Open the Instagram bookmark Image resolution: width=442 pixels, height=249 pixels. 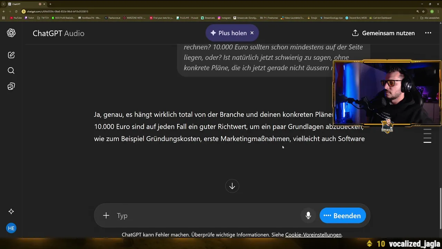pyautogui.click(x=224, y=18)
